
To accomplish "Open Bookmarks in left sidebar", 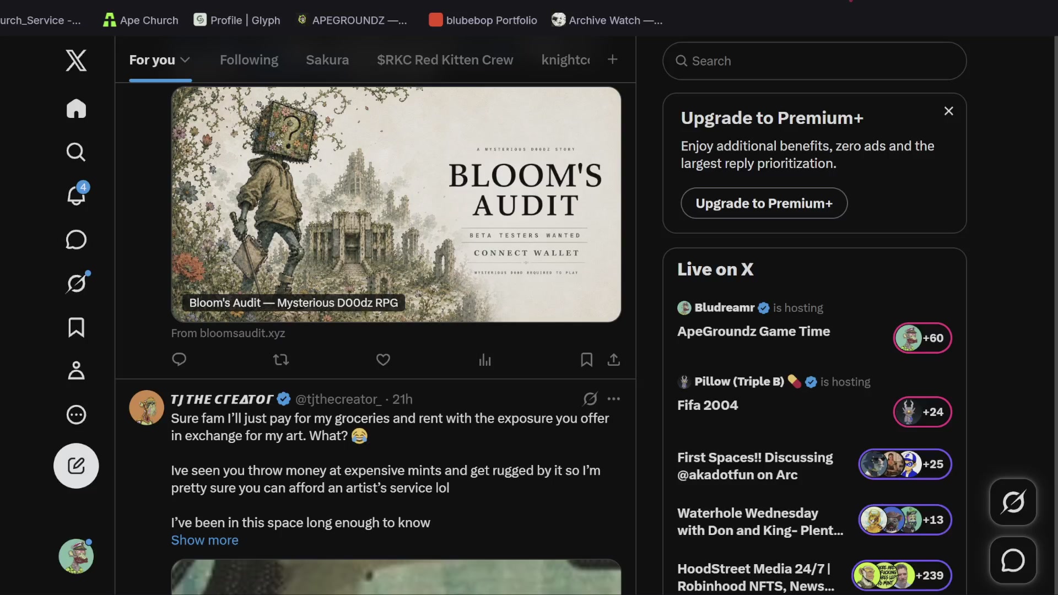I will 76,327.
